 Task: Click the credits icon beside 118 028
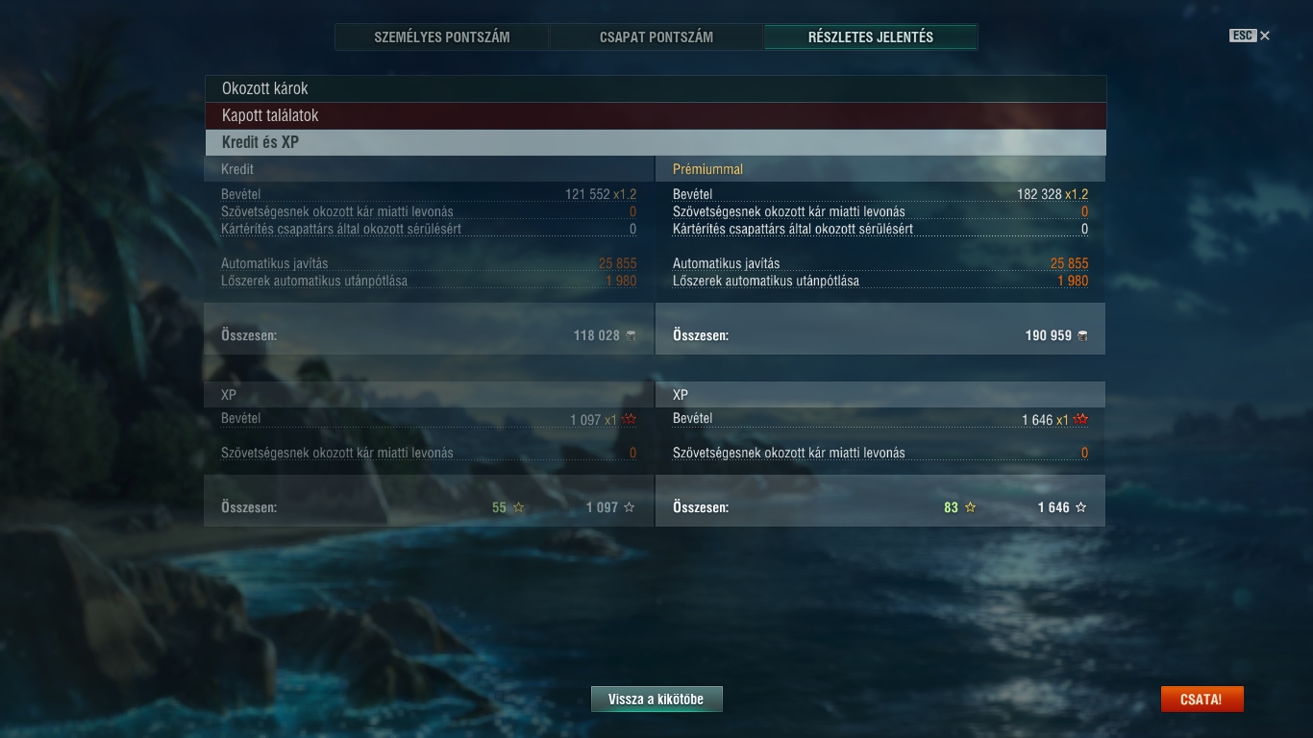pyautogui.click(x=631, y=335)
